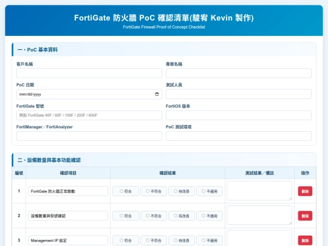Click the FortiOS 版本 input field

[239, 115]
